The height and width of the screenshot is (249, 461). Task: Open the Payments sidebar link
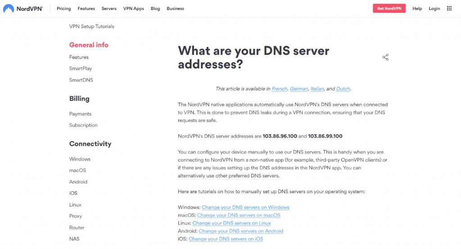(80, 114)
